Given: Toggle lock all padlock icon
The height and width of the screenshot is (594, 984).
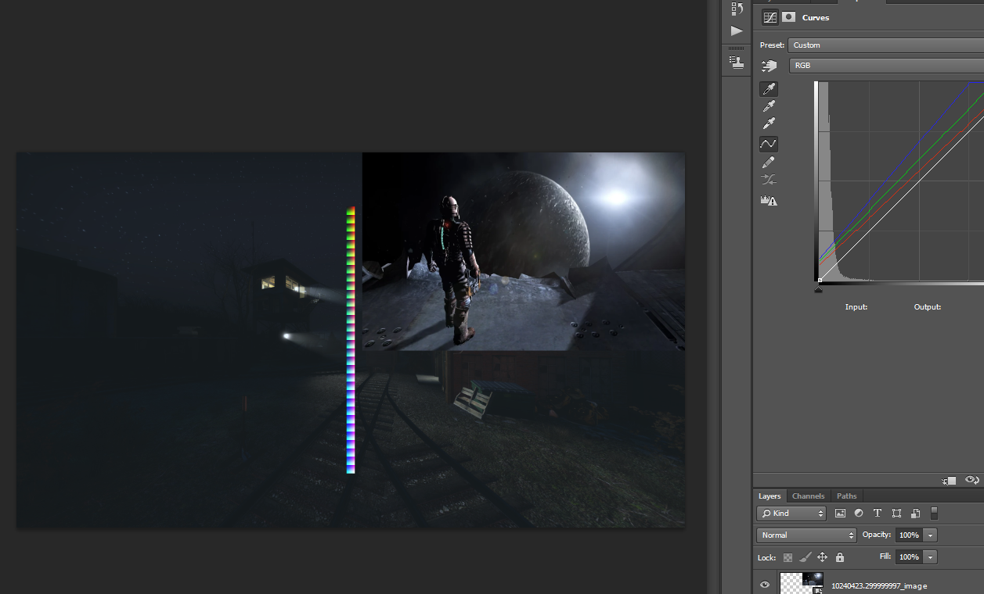Looking at the screenshot, I should (840, 557).
